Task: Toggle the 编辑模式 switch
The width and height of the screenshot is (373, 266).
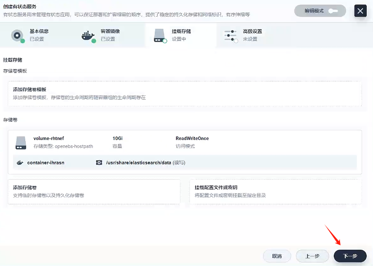Action: (x=320, y=11)
